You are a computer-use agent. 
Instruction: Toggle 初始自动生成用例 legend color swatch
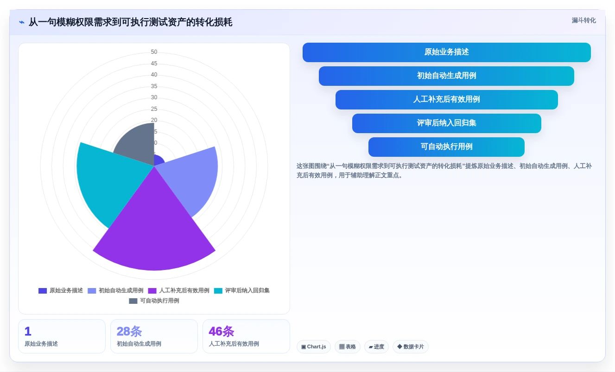pyautogui.click(x=92, y=291)
